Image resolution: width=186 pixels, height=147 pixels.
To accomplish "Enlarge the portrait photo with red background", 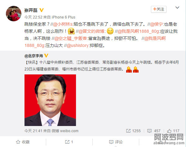I will point(50,100).
